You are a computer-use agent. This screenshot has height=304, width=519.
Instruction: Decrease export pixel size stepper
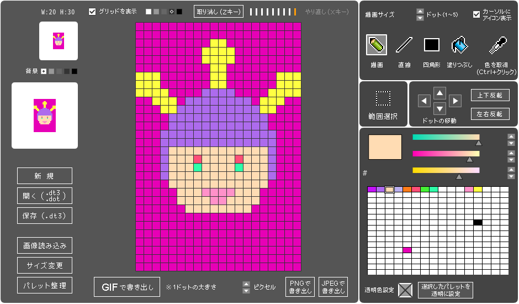click(246, 291)
